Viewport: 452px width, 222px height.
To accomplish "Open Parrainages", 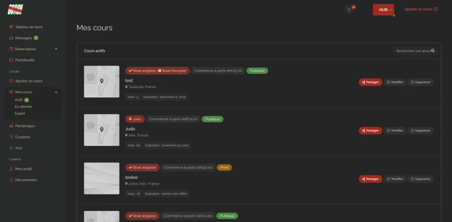I will [25, 126].
